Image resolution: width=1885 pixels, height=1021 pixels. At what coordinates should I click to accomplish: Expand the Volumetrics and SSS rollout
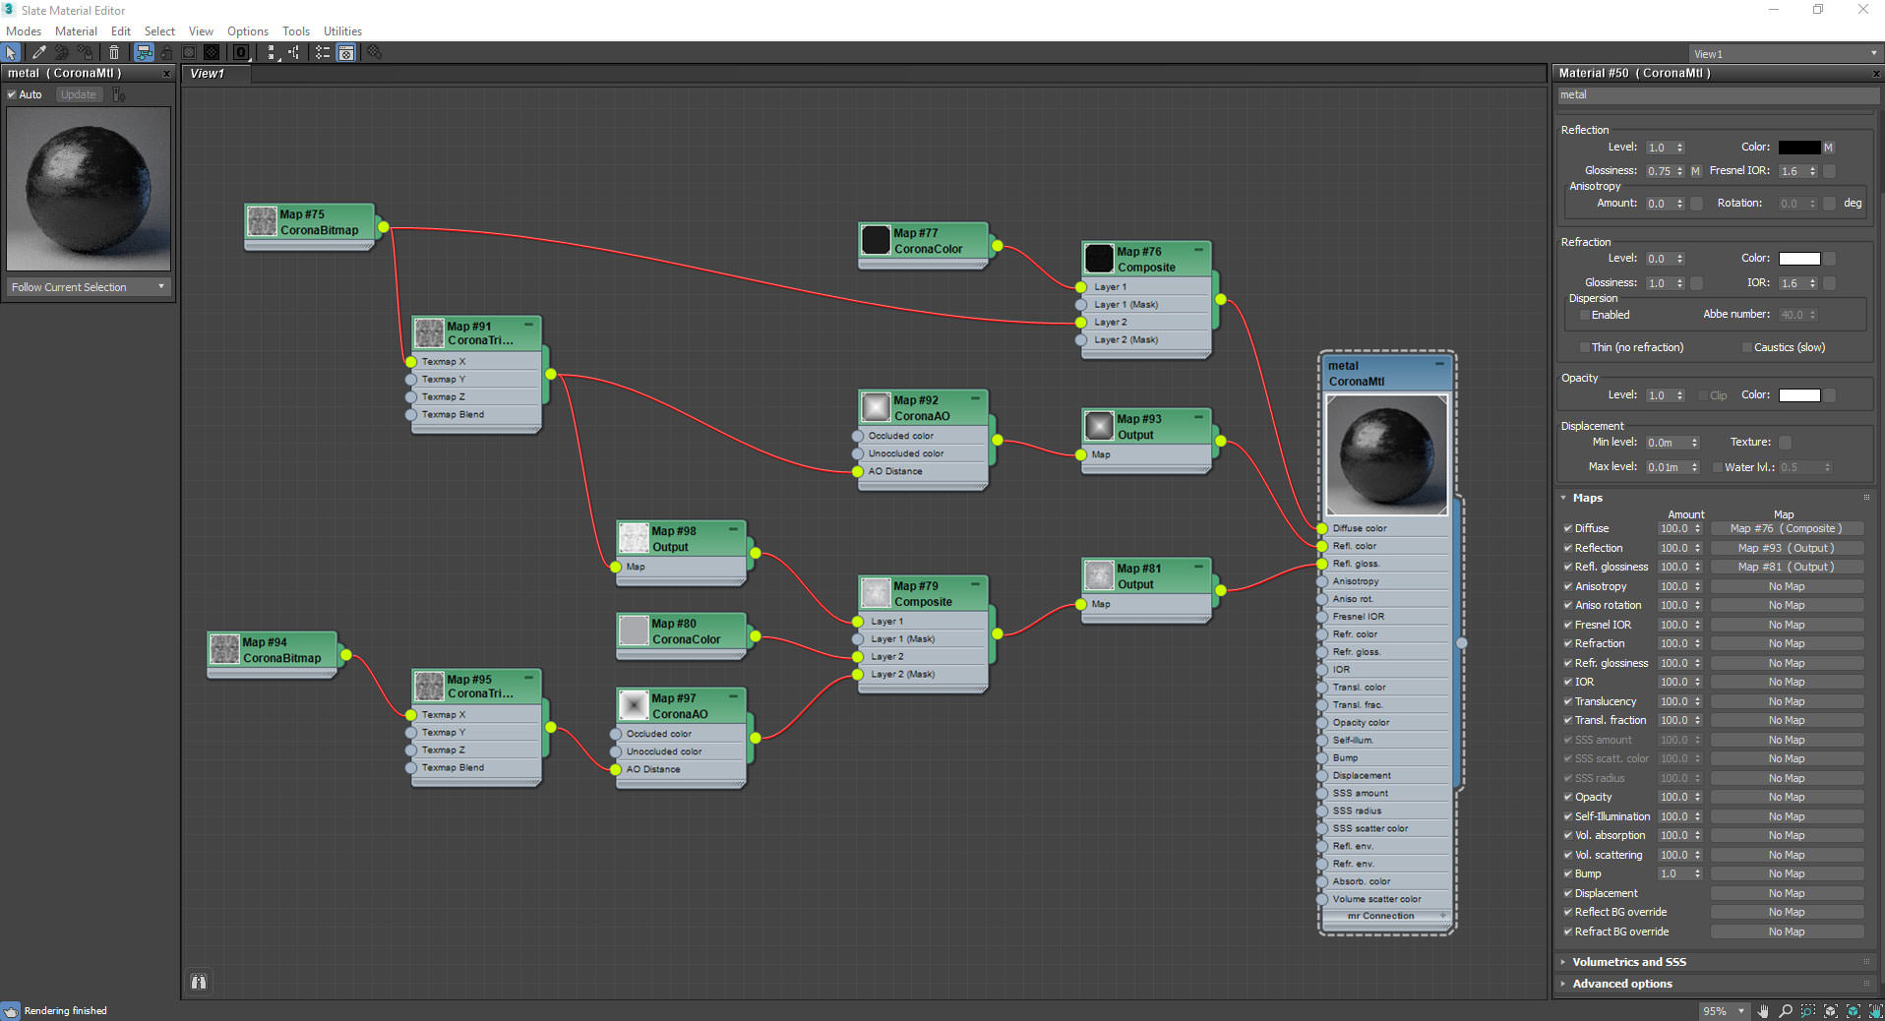point(1628,962)
